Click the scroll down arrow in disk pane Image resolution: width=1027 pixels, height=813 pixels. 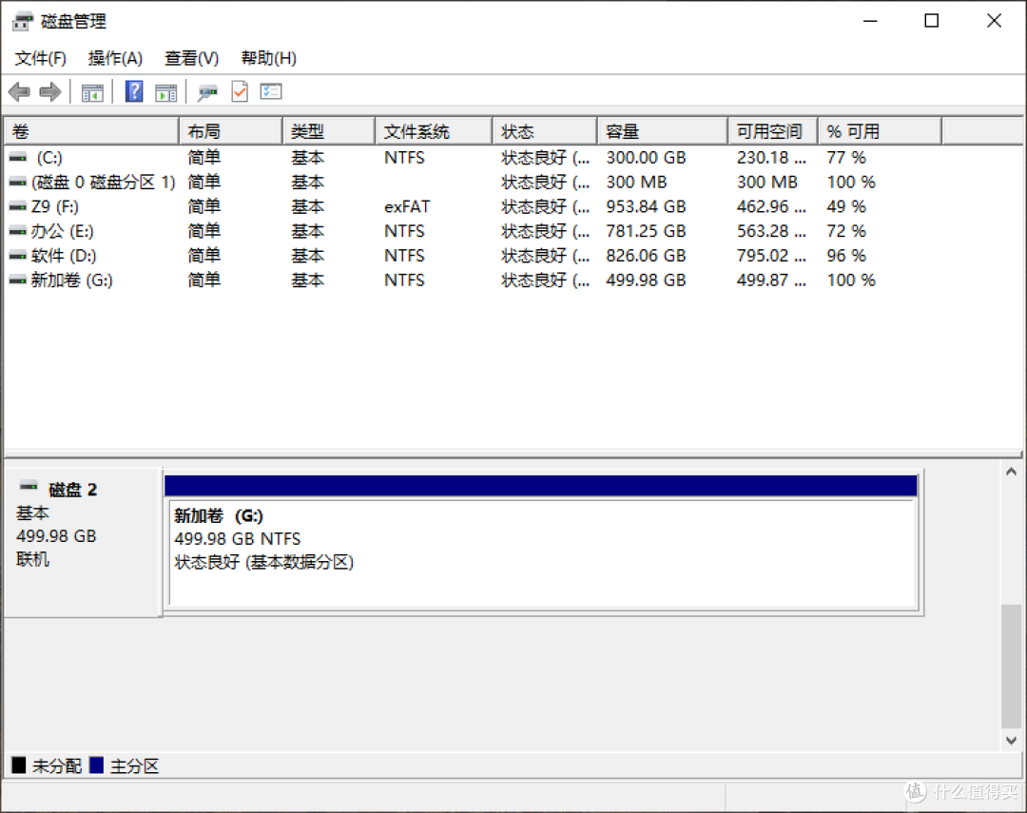[x=1011, y=741]
